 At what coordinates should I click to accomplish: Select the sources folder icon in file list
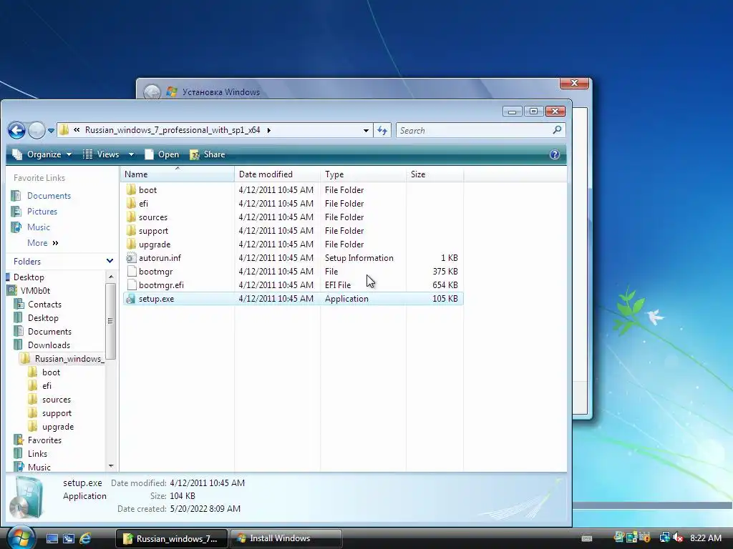pos(132,217)
